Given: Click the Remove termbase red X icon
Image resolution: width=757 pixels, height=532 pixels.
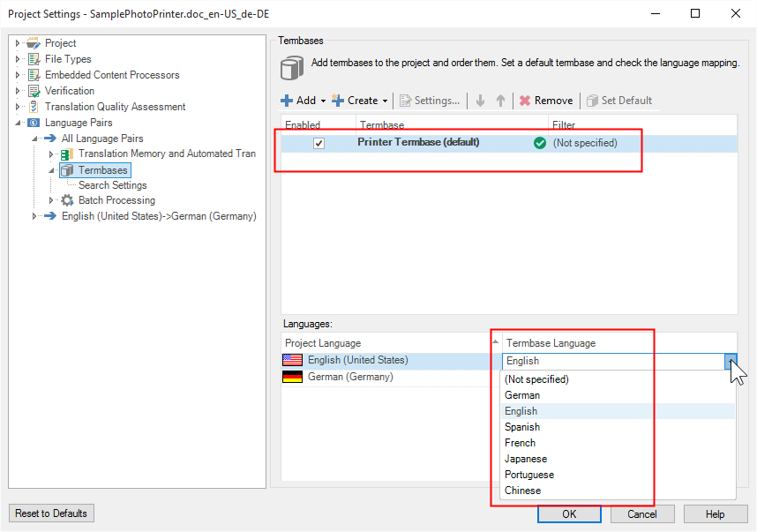Looking at the screenshot, I should point(525,101).
